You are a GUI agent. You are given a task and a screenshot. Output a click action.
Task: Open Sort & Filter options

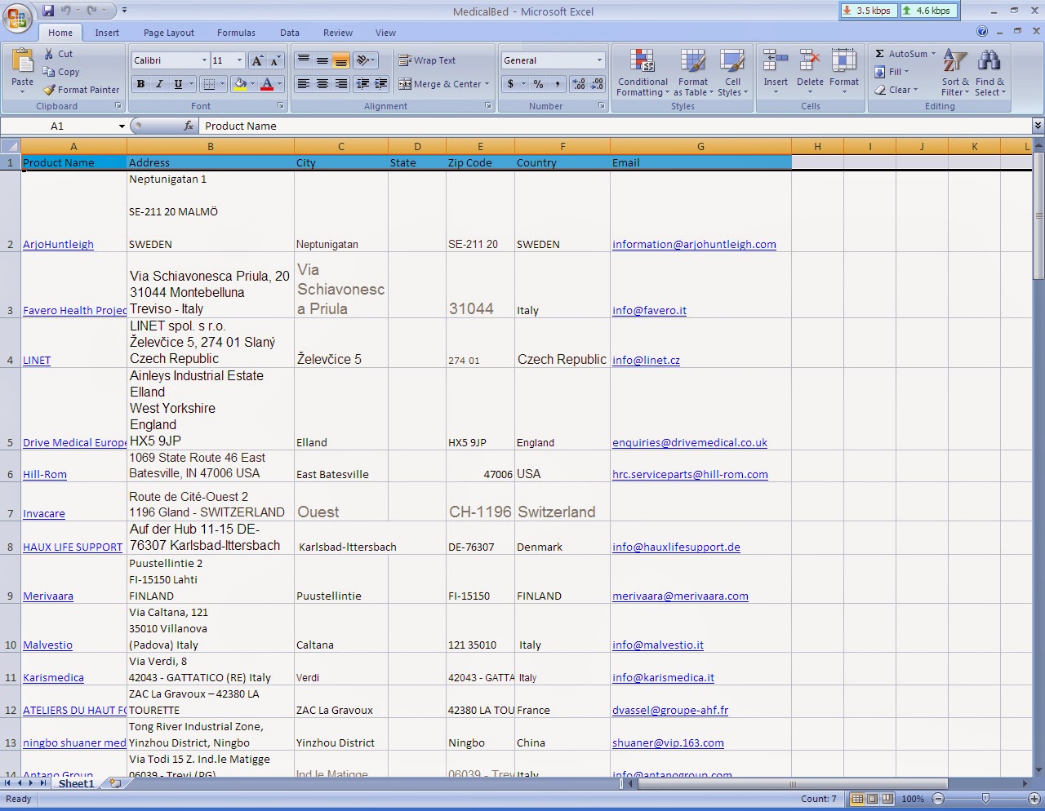954,73
